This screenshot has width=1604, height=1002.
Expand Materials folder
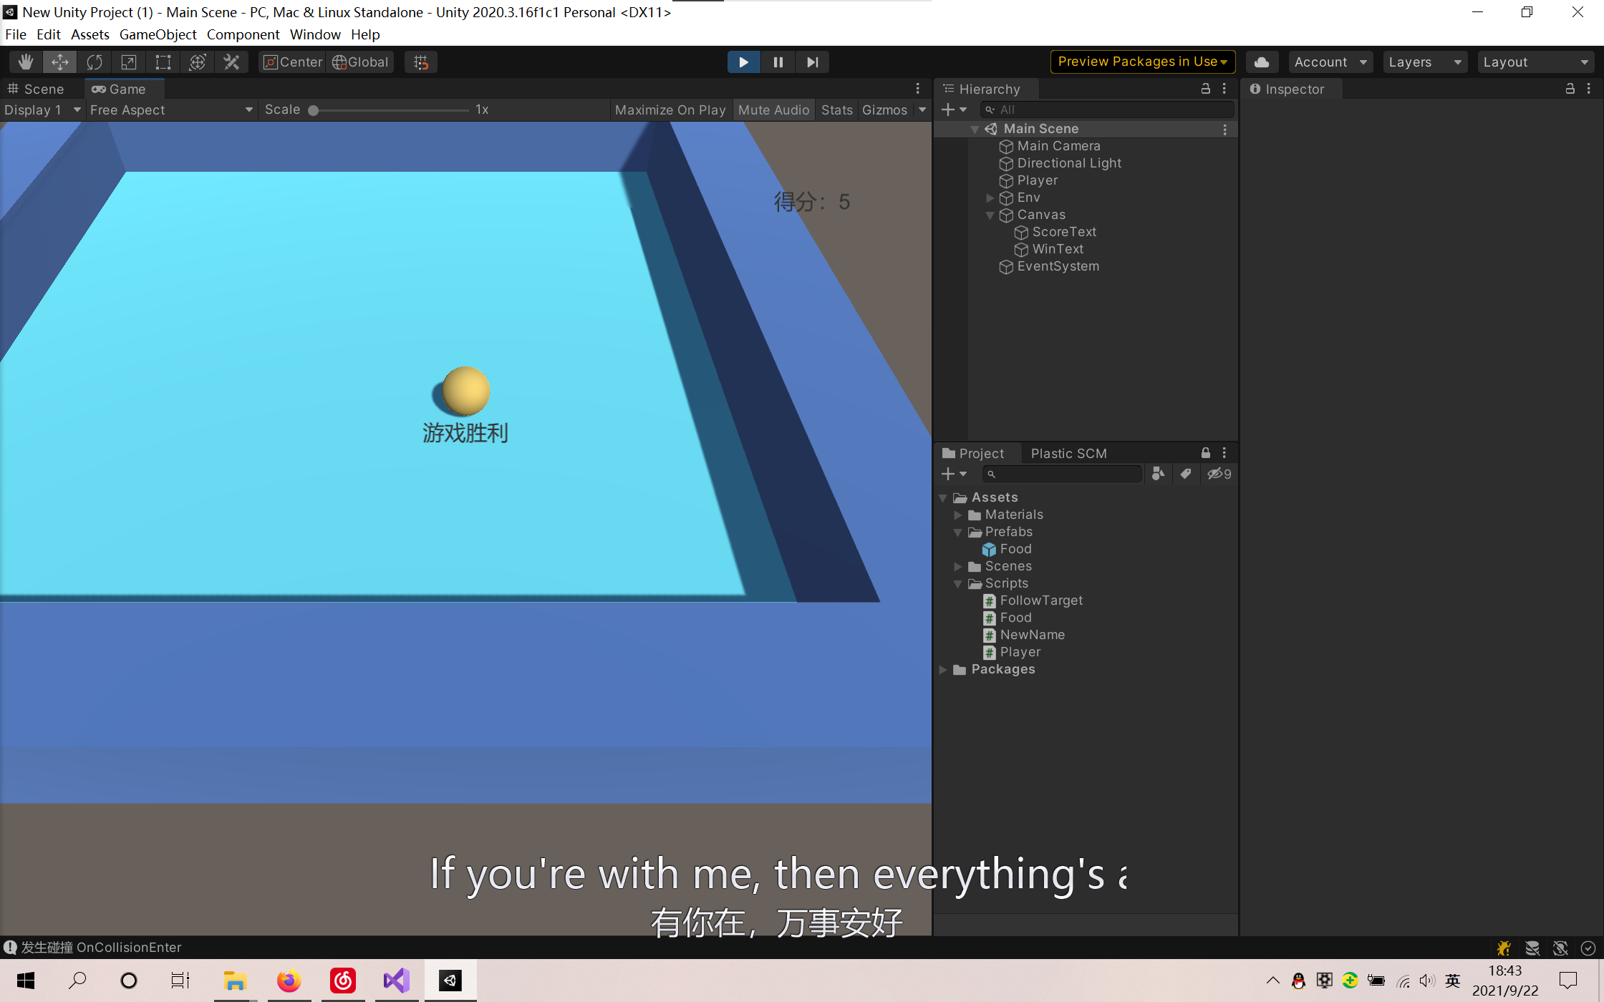click(957, 515)
